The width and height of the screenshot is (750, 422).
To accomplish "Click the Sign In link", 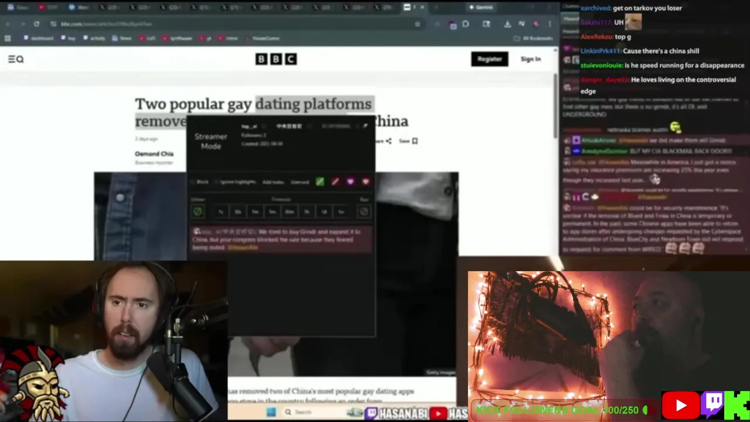I will [531, 59].
